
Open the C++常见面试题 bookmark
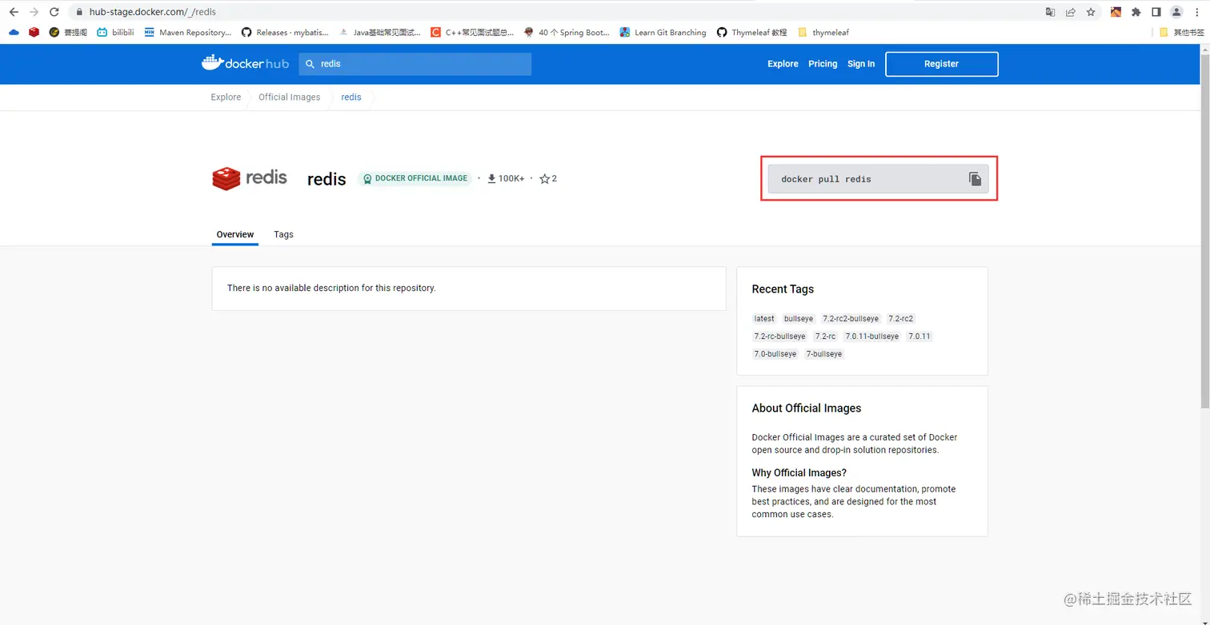point(472,33)
